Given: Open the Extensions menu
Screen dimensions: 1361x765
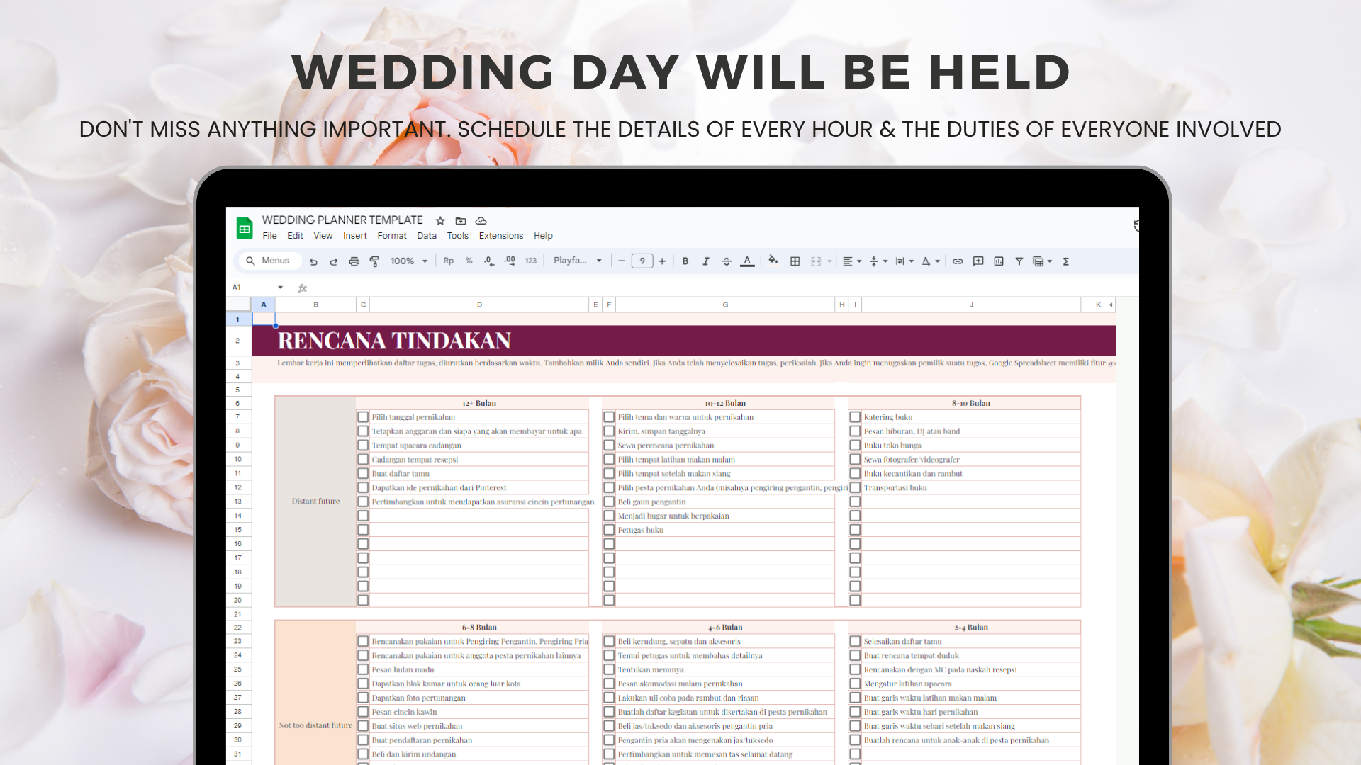Looking at the screenshot, I should click(x=500, y=236).
